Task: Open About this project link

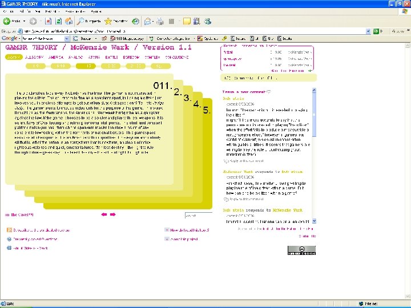Action: 184,239
